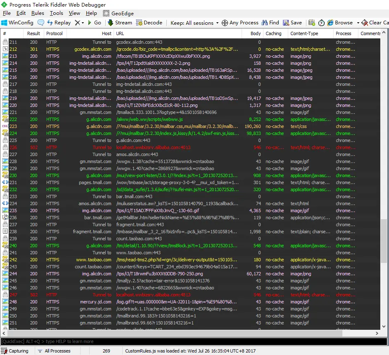Click the image icon of session 244
The height and width of the screenshot is (355, 389).
pos(5,273)
